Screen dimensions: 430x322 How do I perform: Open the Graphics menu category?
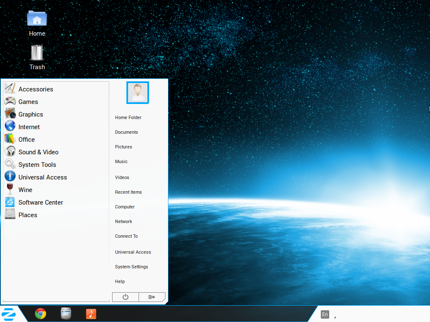(31, 114)
